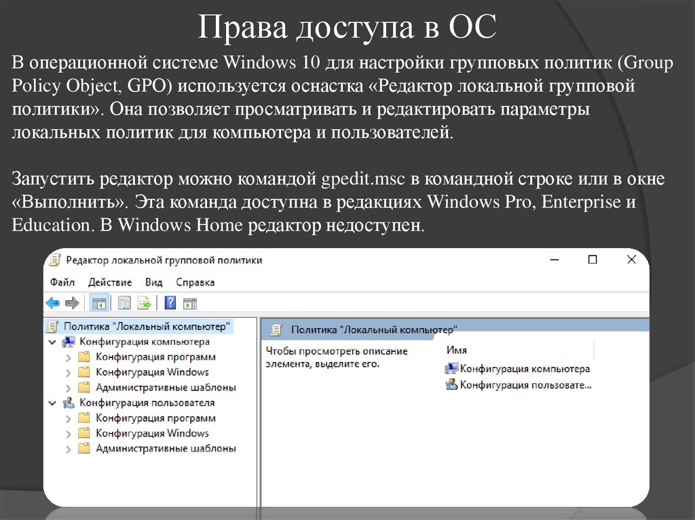
Task: Open the 'Вид' menu
Action: pyautogui.click(x=153, y=281)
